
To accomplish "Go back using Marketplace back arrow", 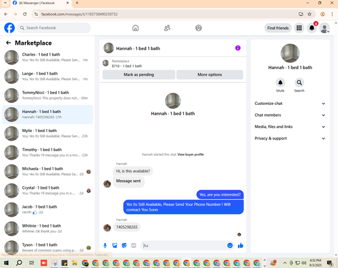I will (x=8, y=43).
